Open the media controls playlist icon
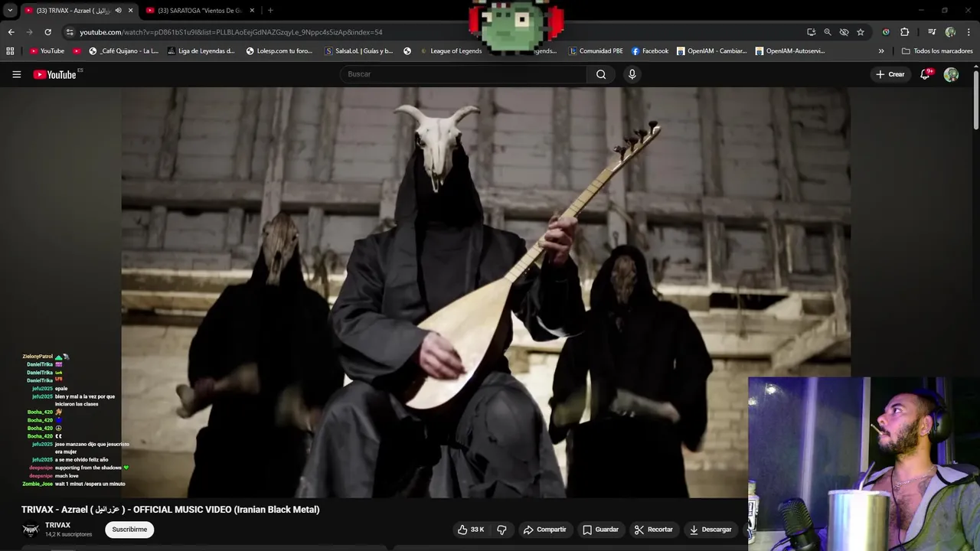Viewport: 980px width, 551px height. tap(932, 32)
